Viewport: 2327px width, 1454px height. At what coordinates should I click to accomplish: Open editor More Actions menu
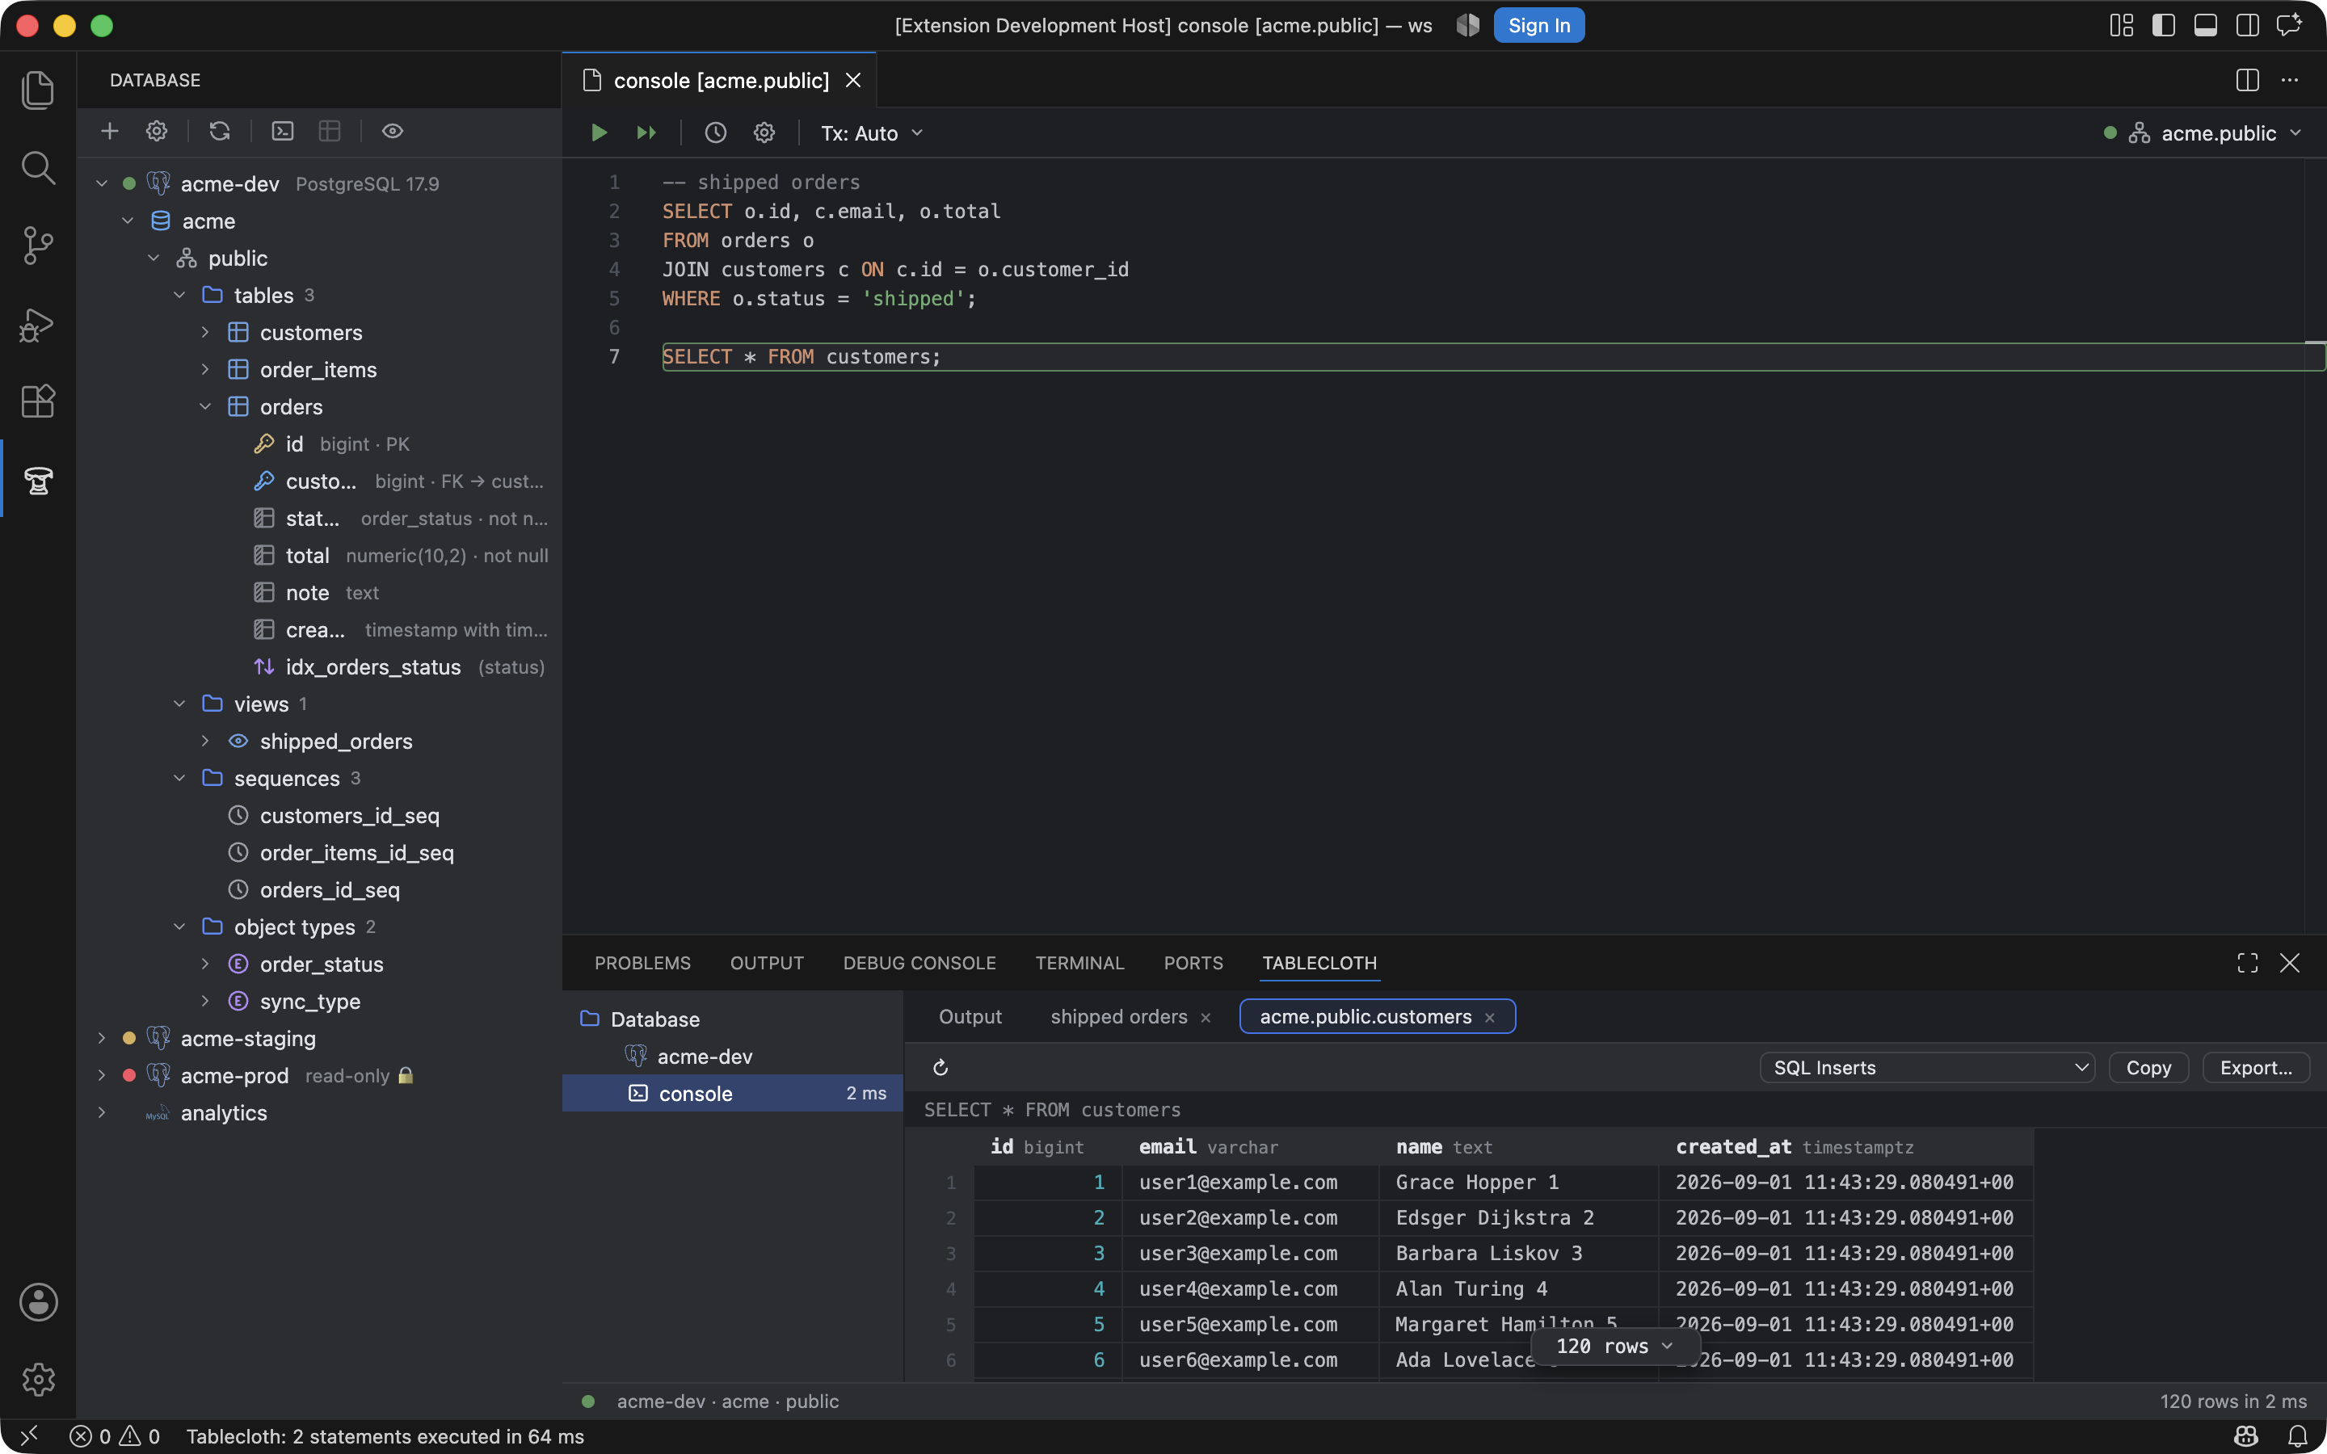coord(2290,80)
